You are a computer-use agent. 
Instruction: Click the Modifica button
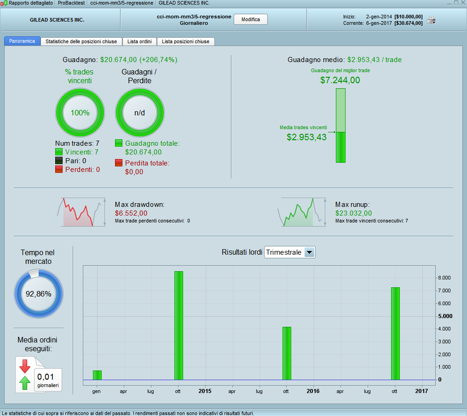coord(250,19)
